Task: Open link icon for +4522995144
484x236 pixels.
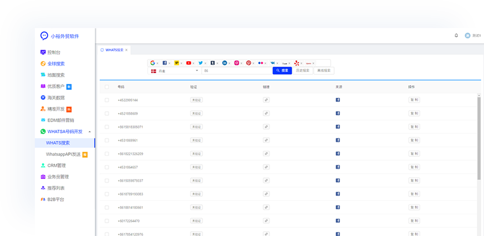Action: coord(266,100)
